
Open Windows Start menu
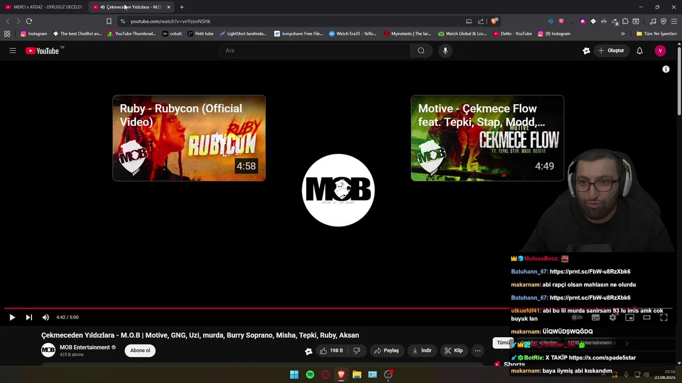(x=294, y=374)
